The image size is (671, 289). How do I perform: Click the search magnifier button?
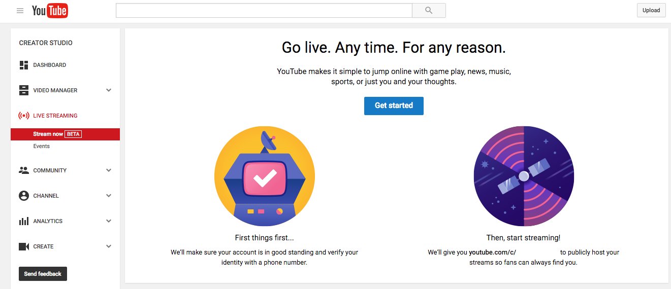[x=429, y=10]
